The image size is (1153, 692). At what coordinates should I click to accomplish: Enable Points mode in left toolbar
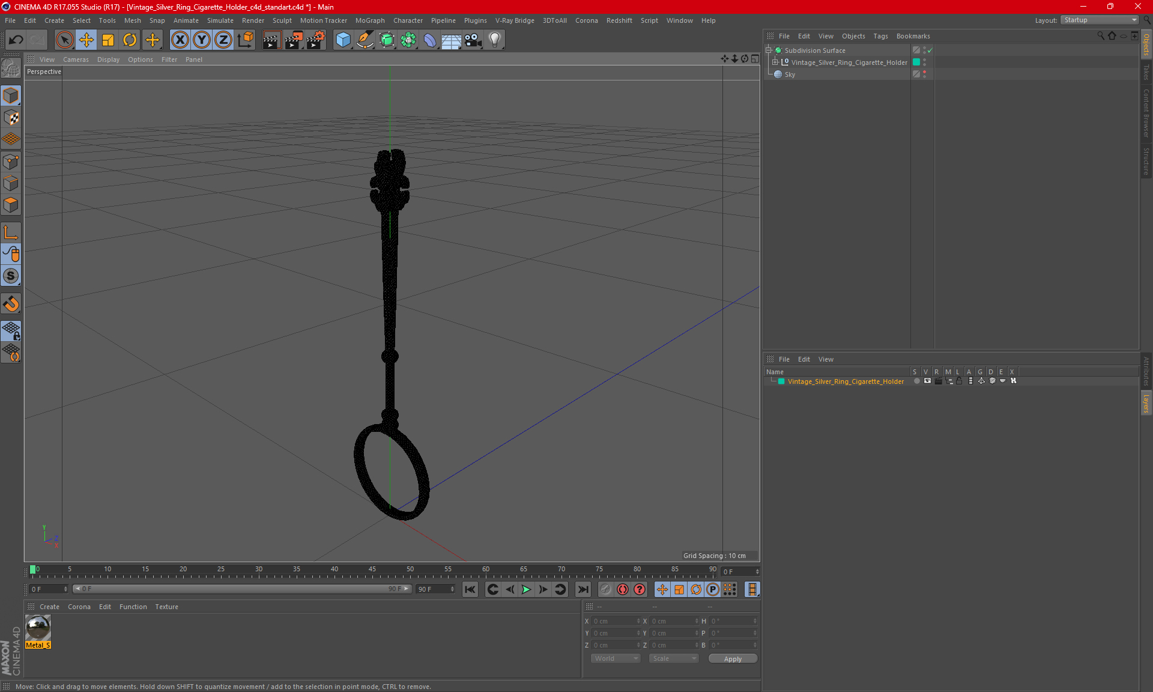(11, 162)
